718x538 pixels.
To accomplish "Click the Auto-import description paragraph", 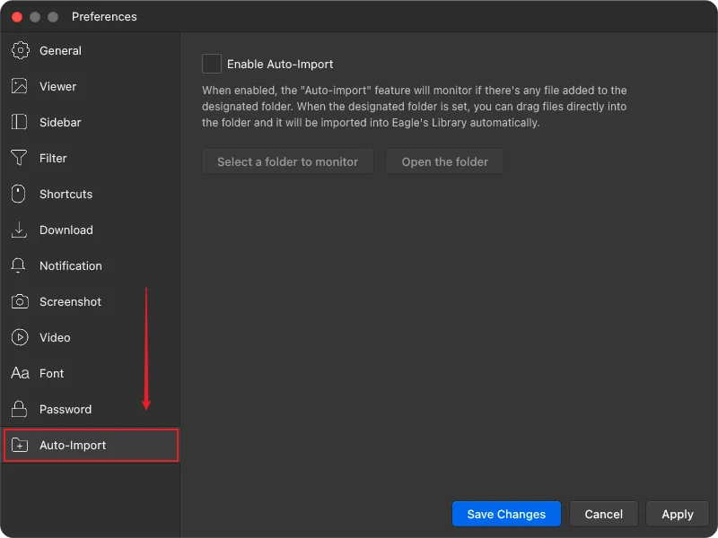I will [x=415, y=106].
